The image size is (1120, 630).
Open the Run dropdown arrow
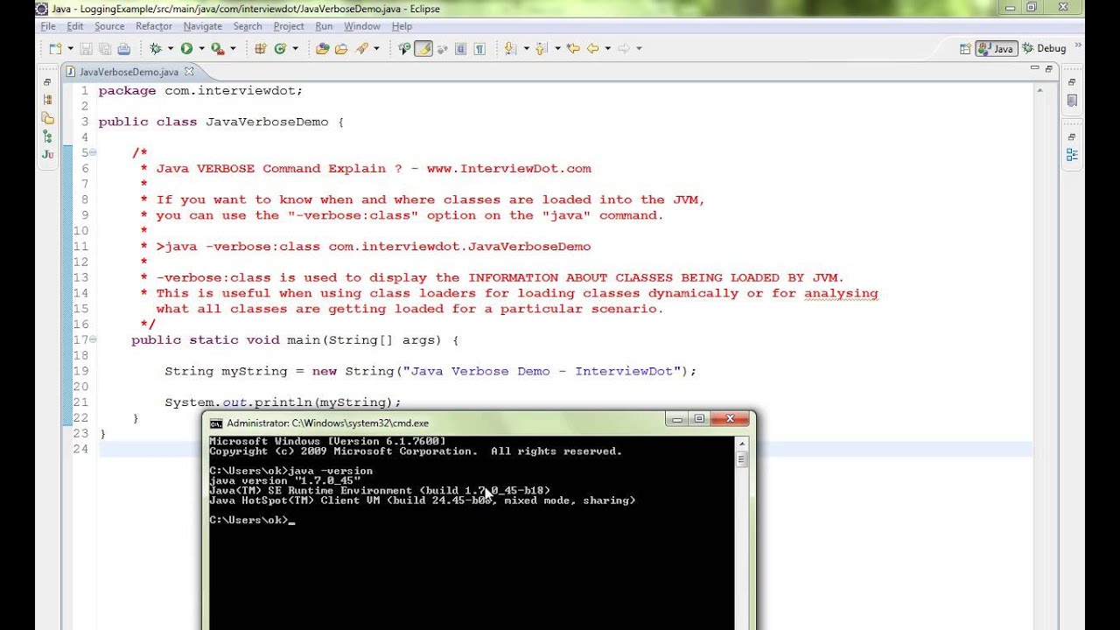[x=201, y=49]
